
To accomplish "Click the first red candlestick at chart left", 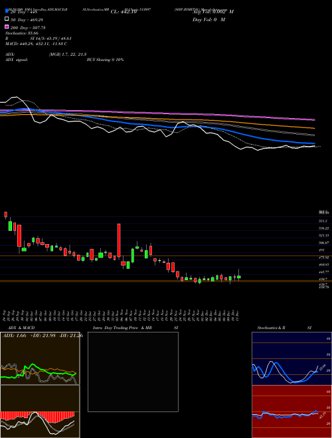I will pyautogui.click(x=5, y=214).
